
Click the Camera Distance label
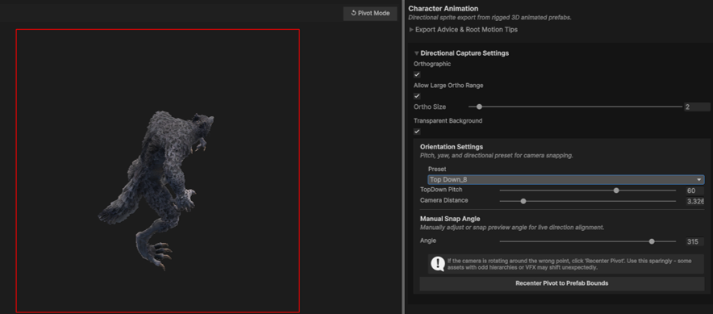[x=444, y=200]
